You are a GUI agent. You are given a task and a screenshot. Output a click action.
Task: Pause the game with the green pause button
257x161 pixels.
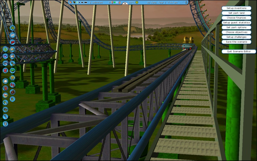tap(77, 3)
